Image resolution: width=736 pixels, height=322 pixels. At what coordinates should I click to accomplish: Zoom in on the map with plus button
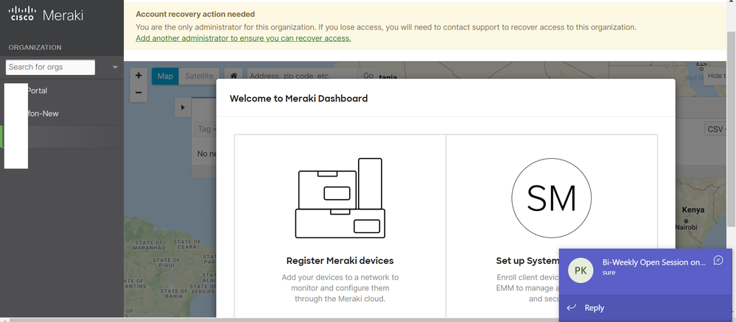(x=139, y=76)
